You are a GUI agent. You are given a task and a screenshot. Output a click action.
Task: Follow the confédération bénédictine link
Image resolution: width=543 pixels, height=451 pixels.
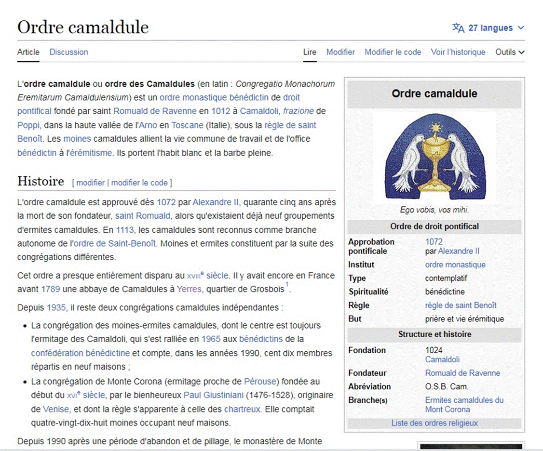(x=81, y=353)
